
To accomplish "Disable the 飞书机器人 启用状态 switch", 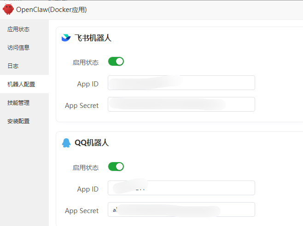I will pos(116,62).
